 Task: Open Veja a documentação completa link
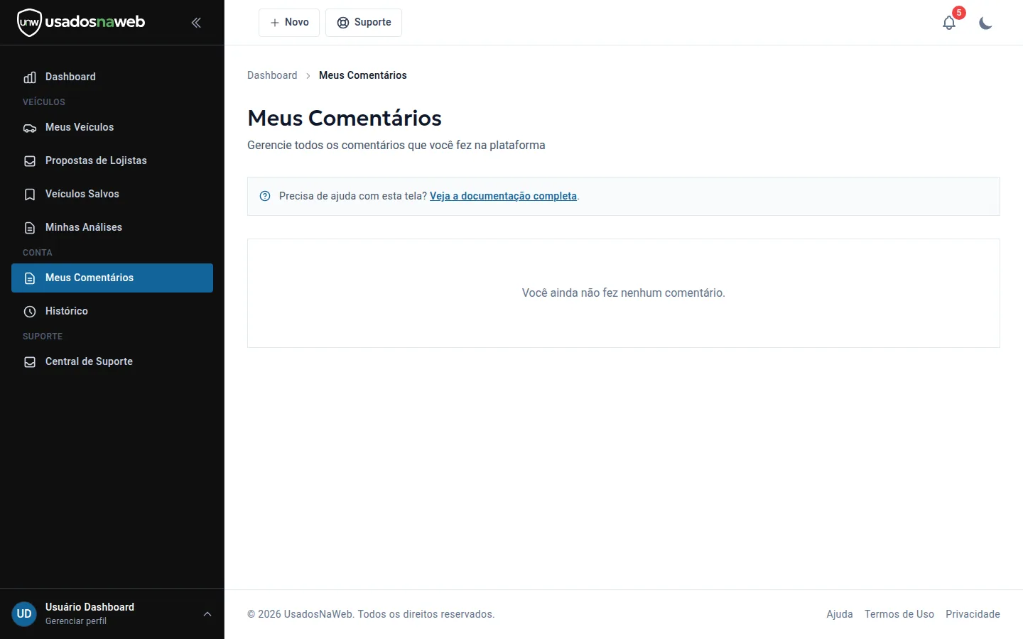(503, 196)
